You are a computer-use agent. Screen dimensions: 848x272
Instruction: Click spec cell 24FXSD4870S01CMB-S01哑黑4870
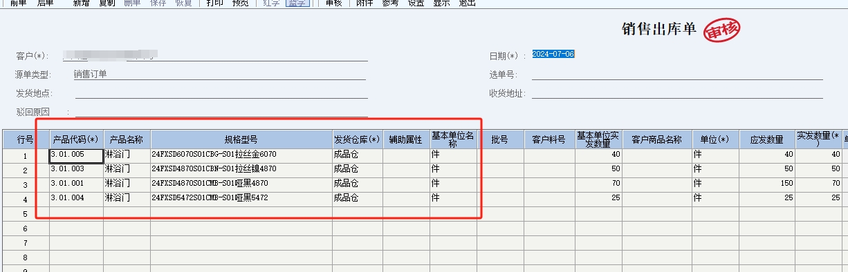[241, 184]
